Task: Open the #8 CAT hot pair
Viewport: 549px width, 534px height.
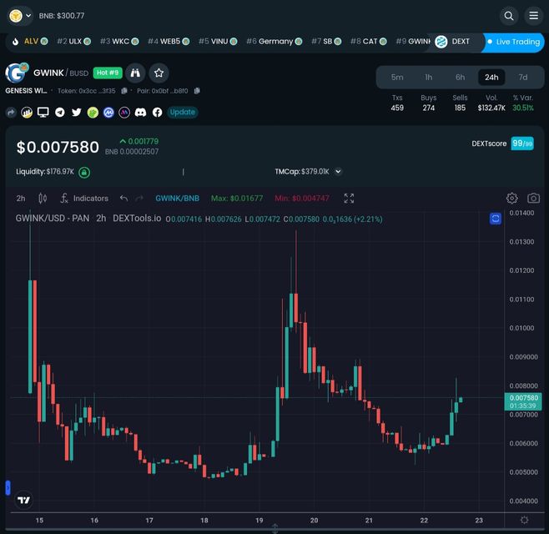Action: pyautogui.click(x=368, y=42)
